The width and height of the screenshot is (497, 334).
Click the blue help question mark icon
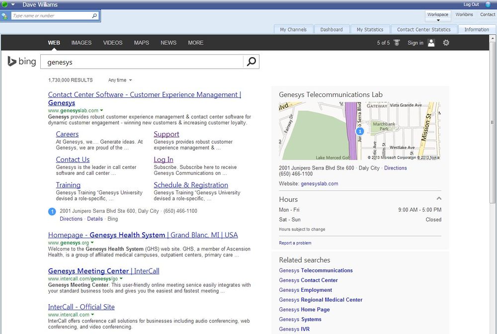pos(488,4)
